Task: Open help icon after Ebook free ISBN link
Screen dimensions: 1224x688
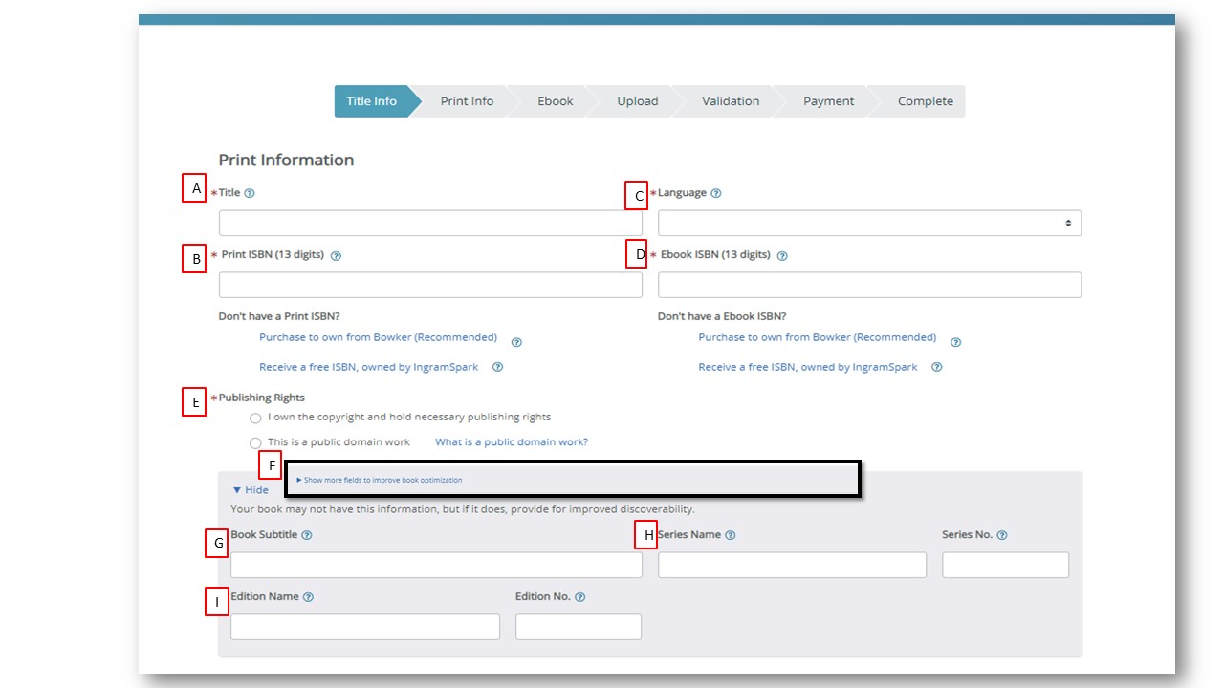Action: 937,367
